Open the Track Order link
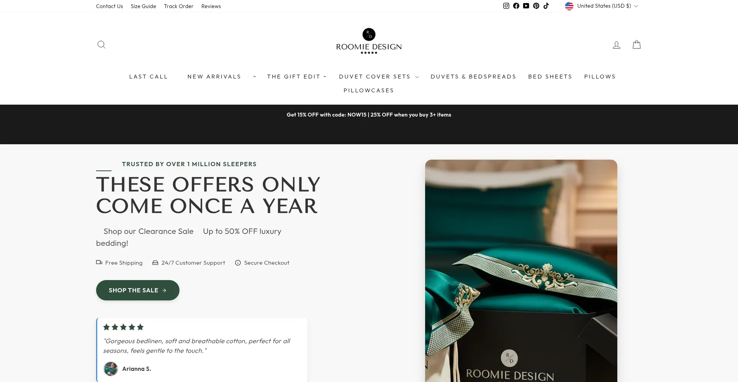Image resolution: width=738 pixels, height=382 pixels. click(178, 6)
